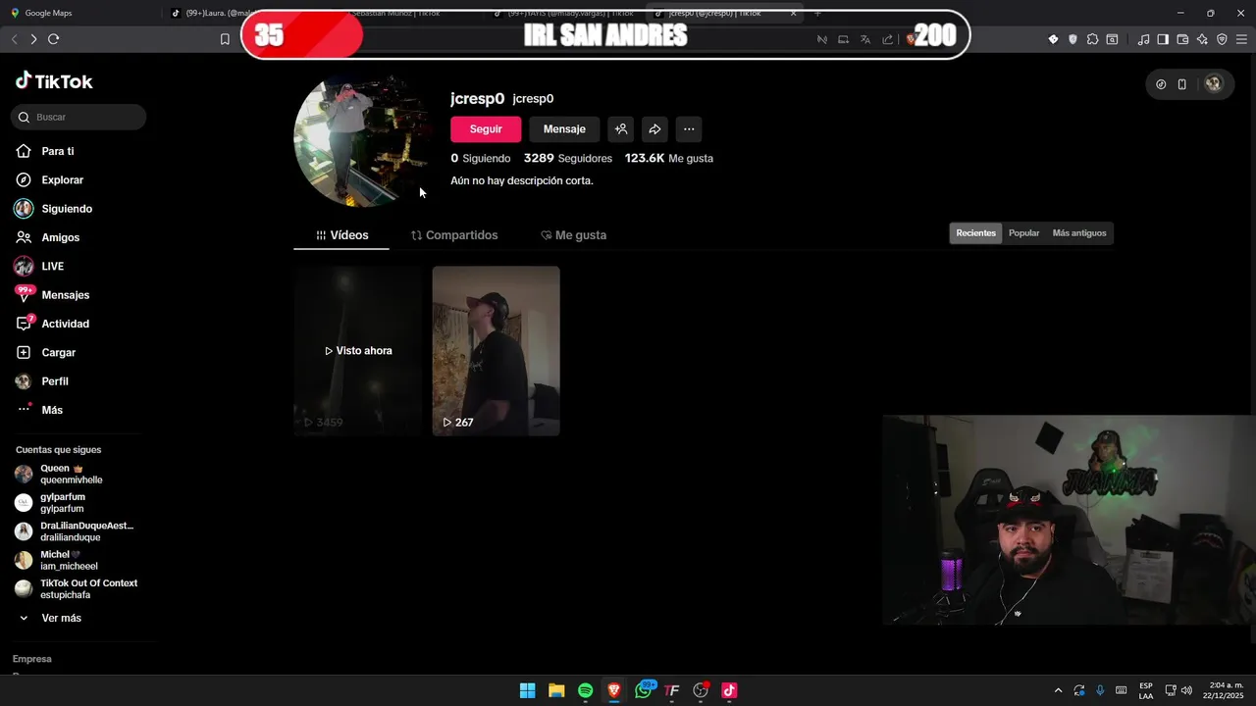Open the Más sidebar menu
The width and height of the screenshot is (1256, 706).
(39, 410)
